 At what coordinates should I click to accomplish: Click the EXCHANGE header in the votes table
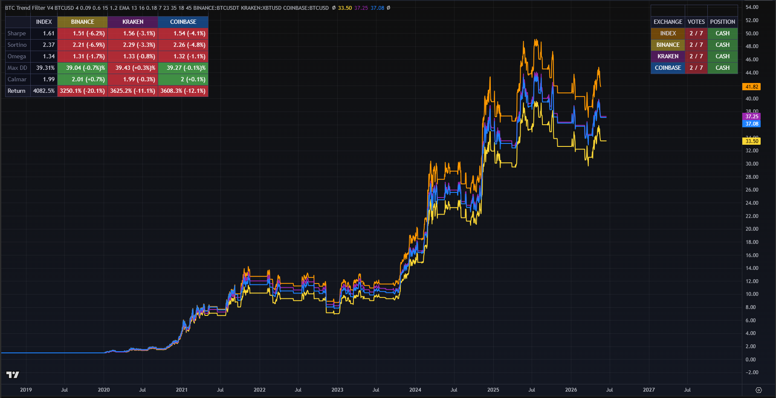[x=668, y=22]
